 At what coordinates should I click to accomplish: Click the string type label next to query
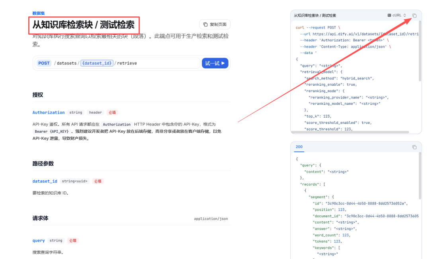(x=56, y=240)
